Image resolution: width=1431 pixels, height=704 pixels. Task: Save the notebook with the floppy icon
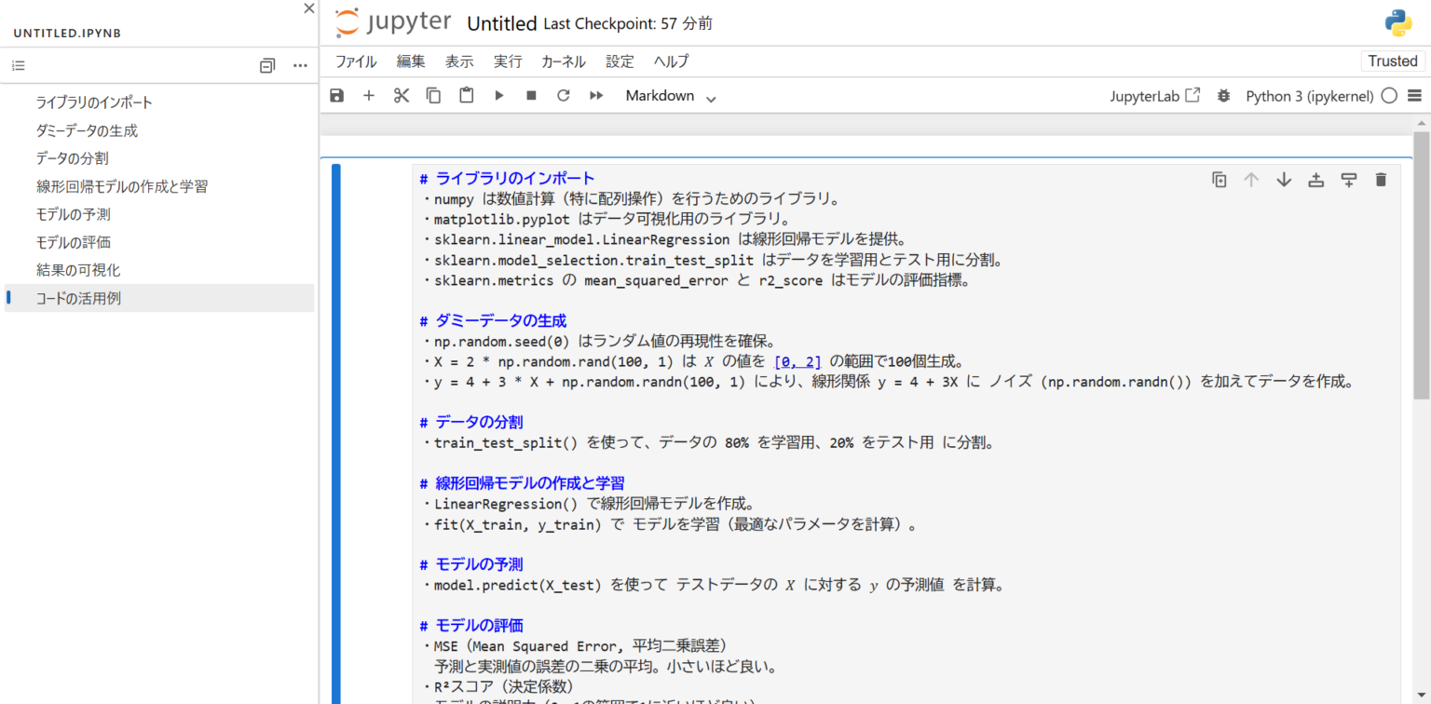pyautogui.click(x=337, y=95)
